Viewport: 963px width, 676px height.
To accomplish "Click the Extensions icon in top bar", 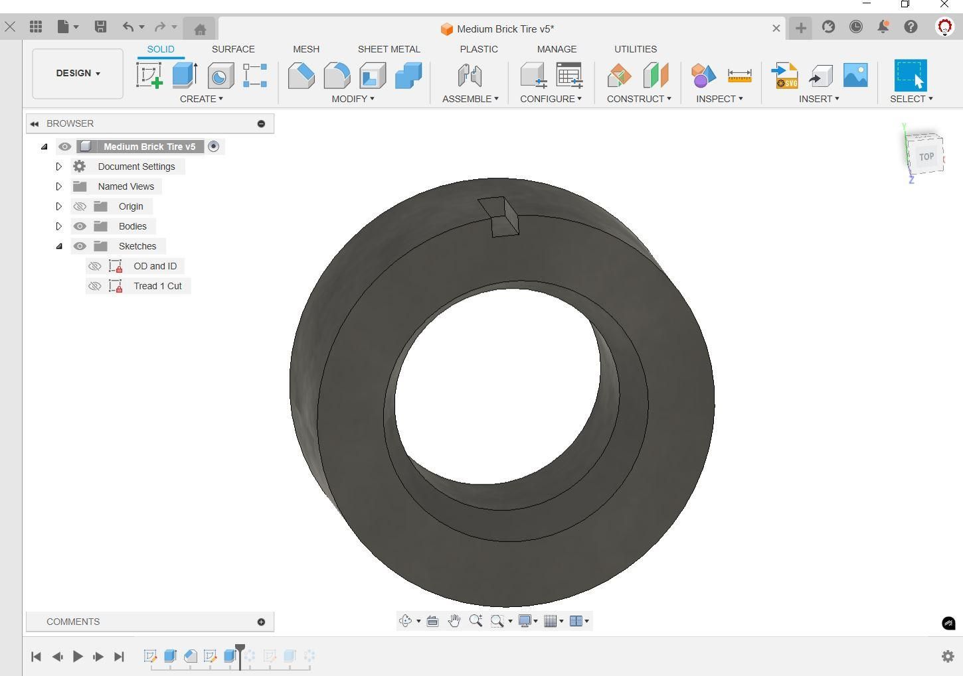I will (x=828, y=27).
